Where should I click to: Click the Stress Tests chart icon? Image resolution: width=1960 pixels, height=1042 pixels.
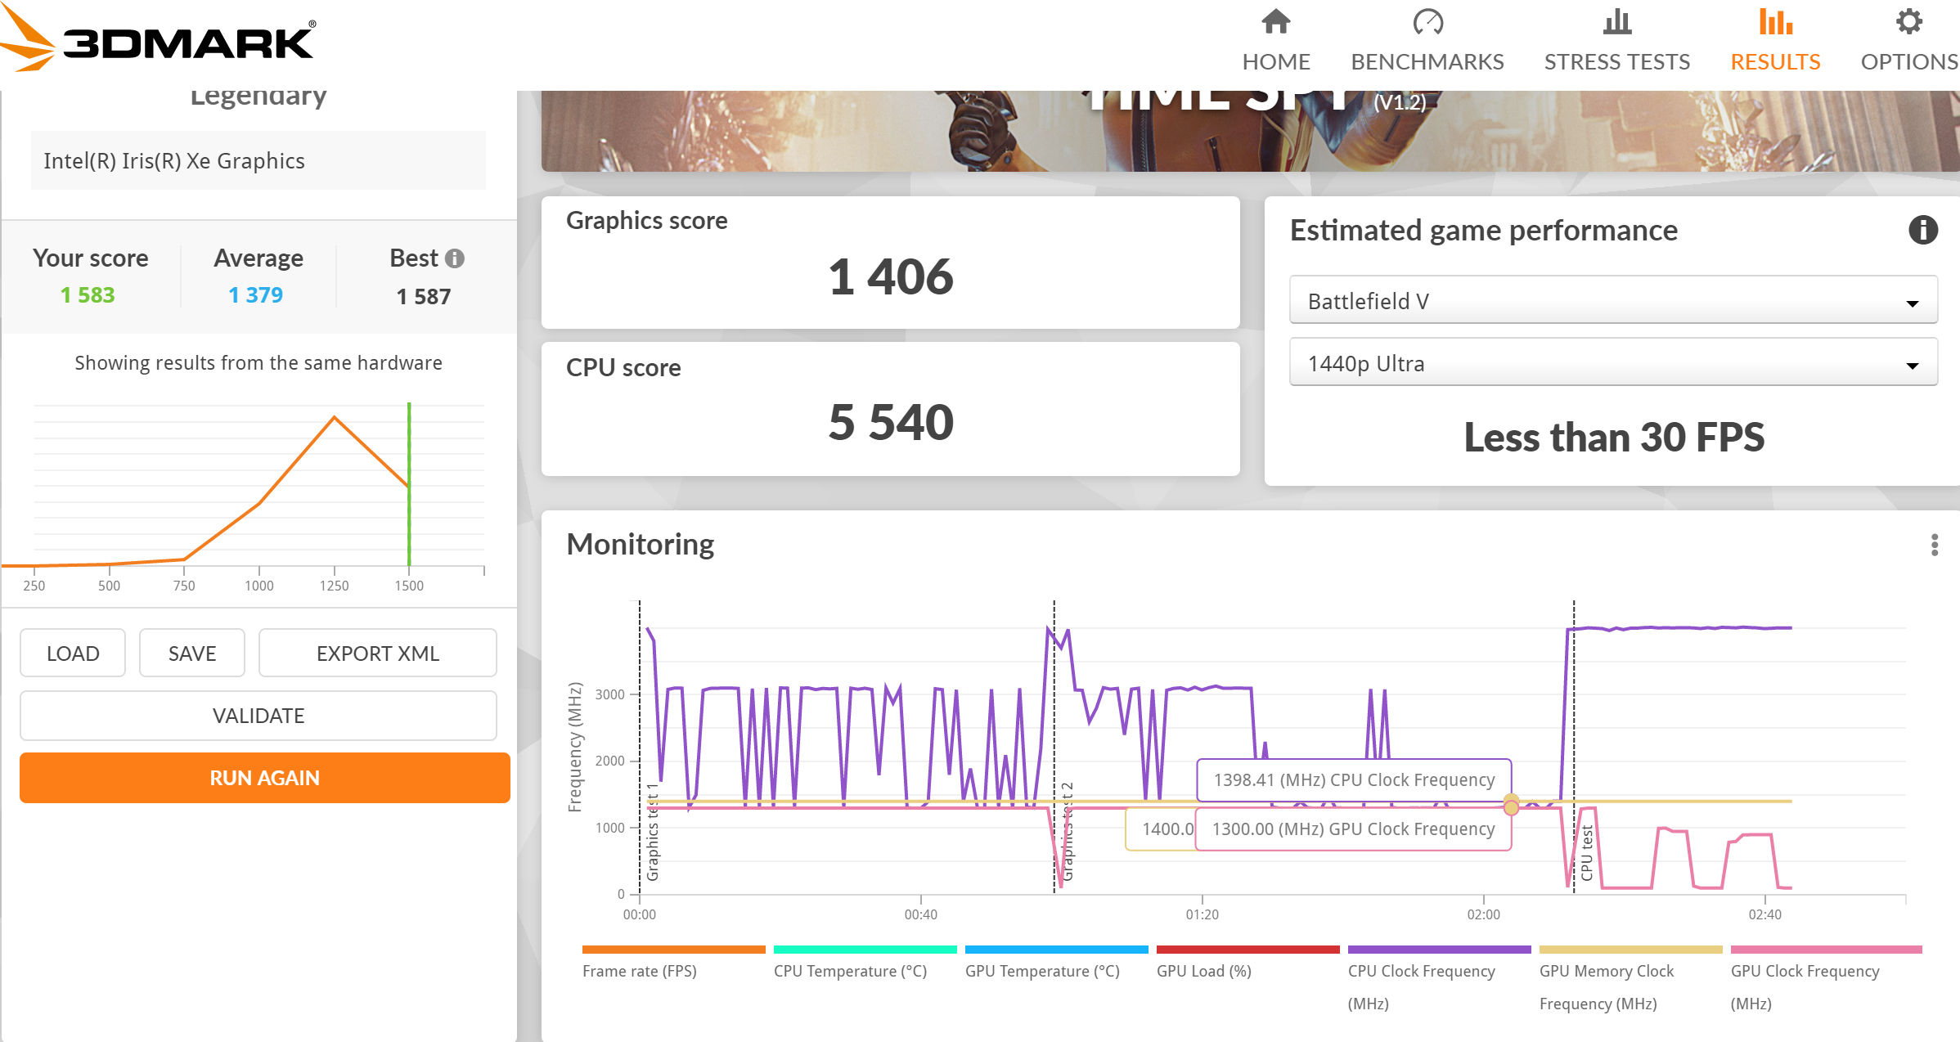pyautogui.click(x=1616, y=22)
